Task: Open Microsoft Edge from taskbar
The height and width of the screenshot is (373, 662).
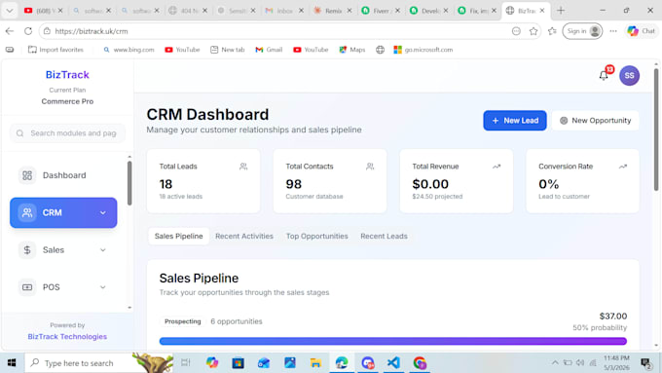Action: [x=342, y=362]
